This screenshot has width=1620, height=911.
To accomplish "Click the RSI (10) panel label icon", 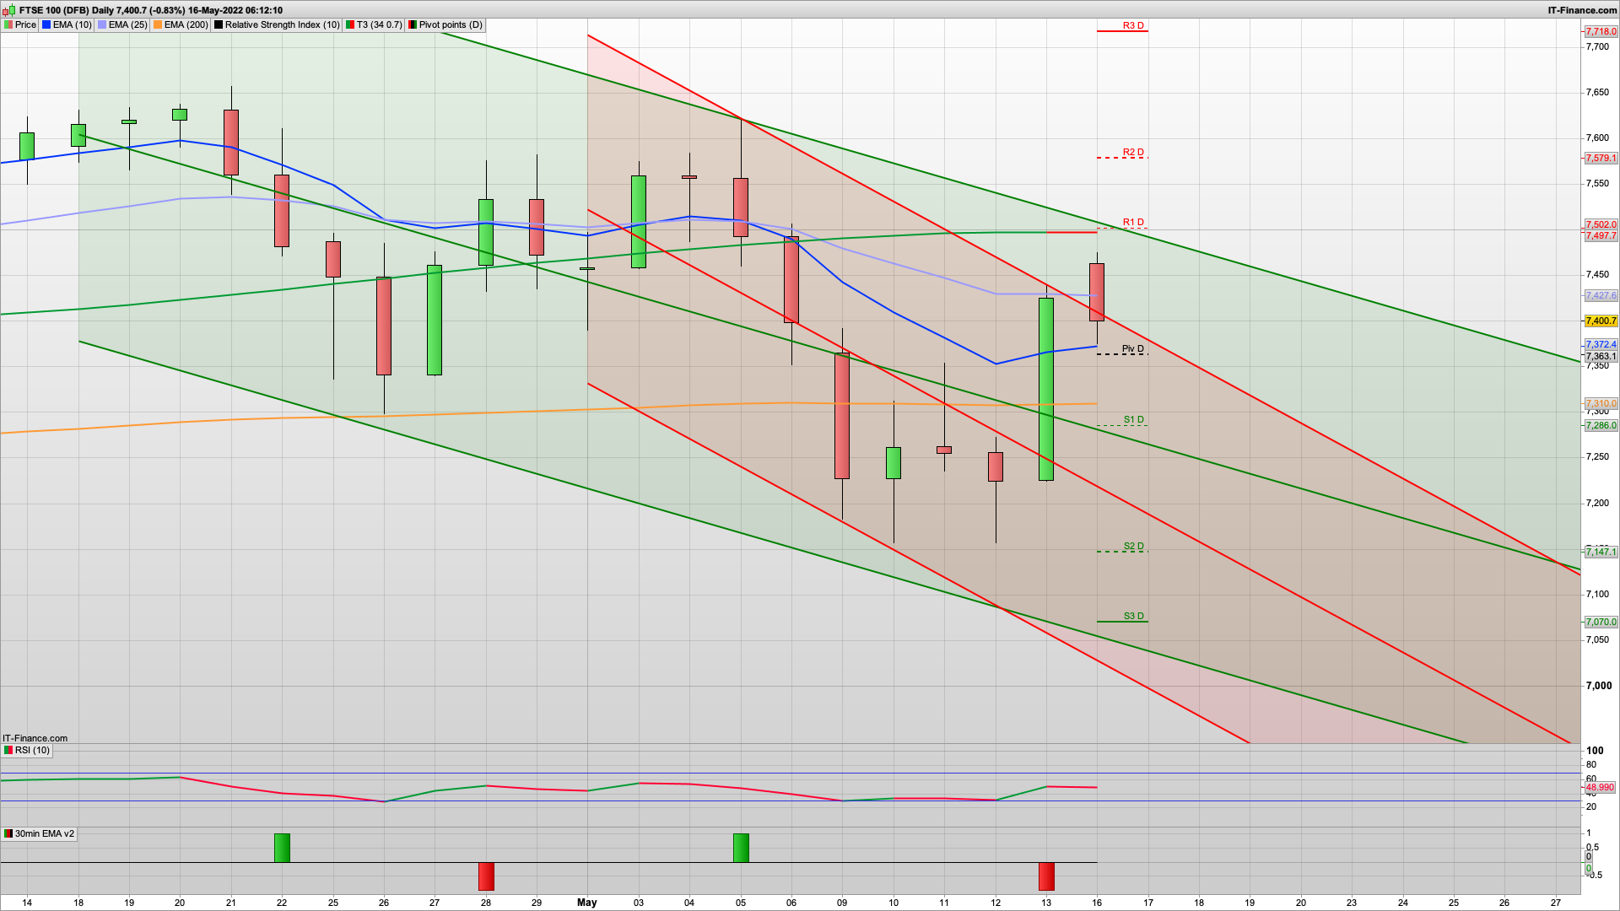I will 8,750.
